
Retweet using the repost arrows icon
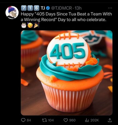click(x=45, y=120)
